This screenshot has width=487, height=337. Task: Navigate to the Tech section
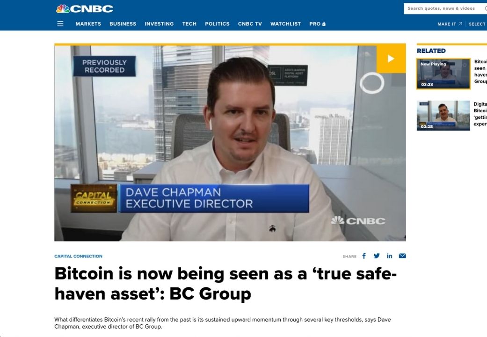[x=189, y=23]
